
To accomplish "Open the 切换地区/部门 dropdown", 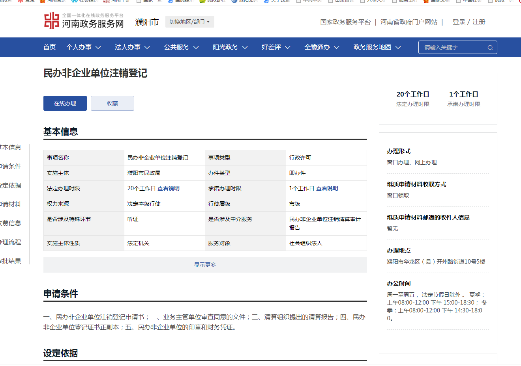I will [x=189, y=22].
